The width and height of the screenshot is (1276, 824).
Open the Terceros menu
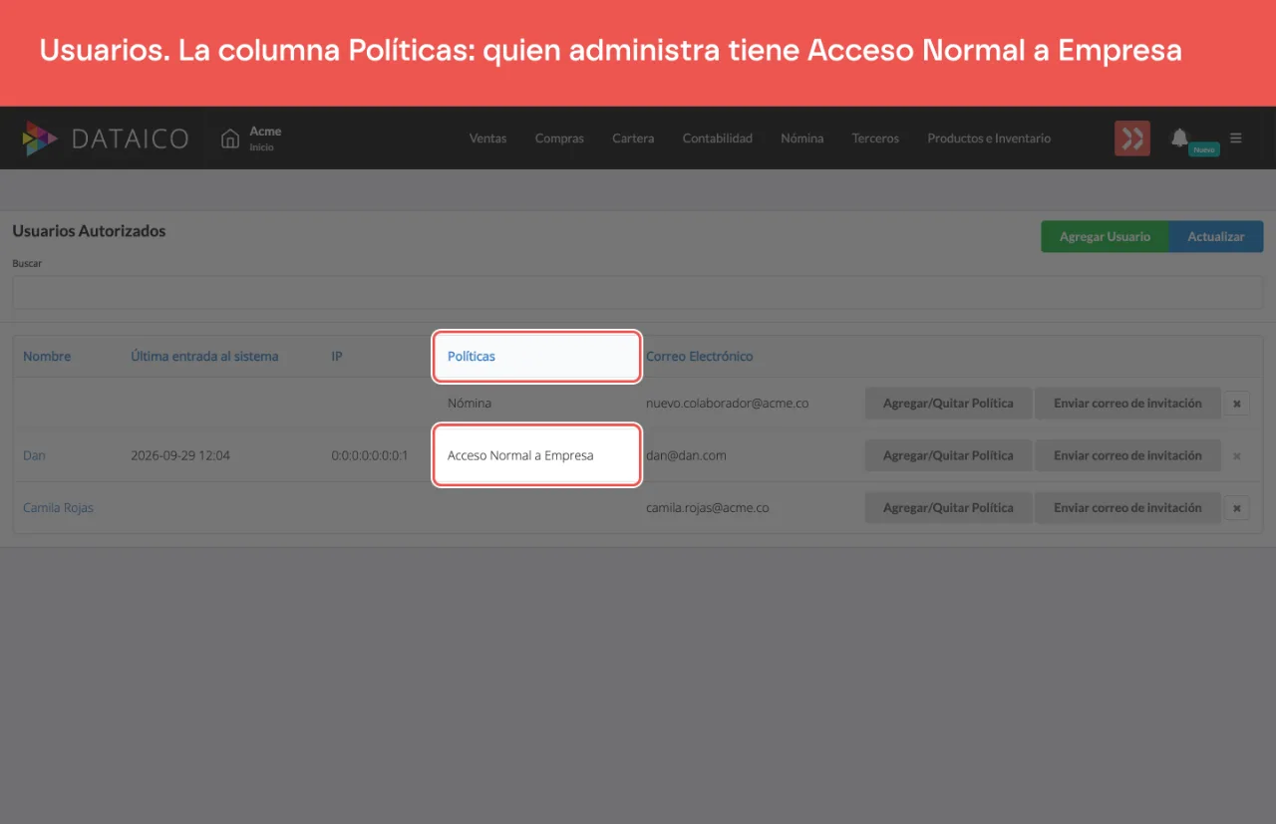click(875, 138)
